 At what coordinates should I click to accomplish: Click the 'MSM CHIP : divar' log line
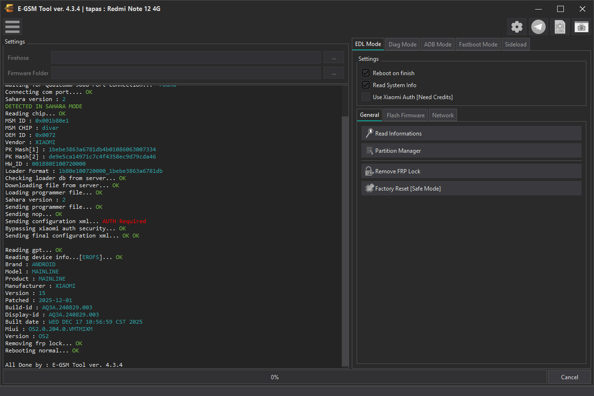point(32,128)
